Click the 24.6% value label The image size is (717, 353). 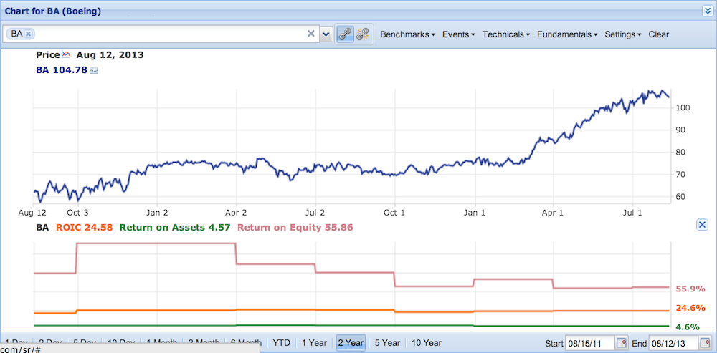pos(690,308)
